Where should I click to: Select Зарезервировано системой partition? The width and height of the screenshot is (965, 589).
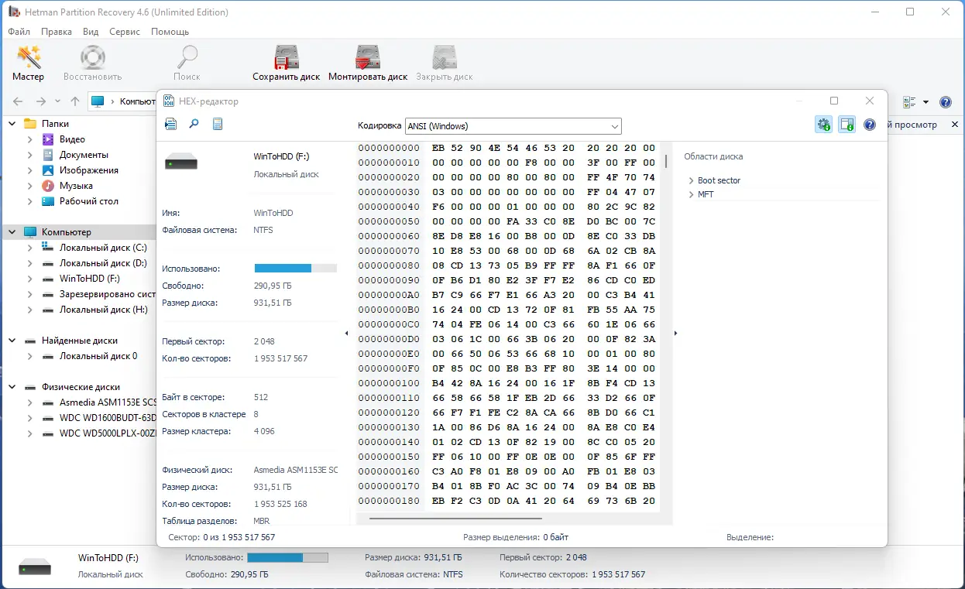tap(108, 294)
